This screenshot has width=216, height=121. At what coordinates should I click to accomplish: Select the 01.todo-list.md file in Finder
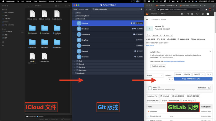[32, 15]
